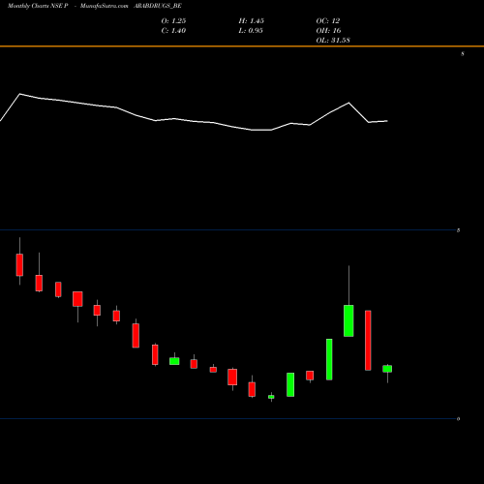The height and width of the screenshot is (484, 484).
Task: Click the 'C: 1.40' close value
Action: (x=173, y=31)
